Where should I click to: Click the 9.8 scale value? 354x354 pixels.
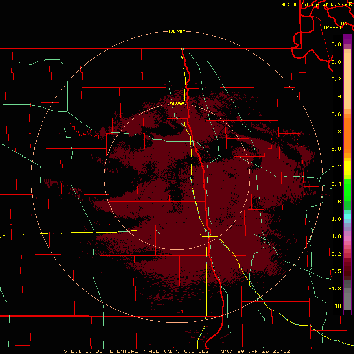pos(336,44)
